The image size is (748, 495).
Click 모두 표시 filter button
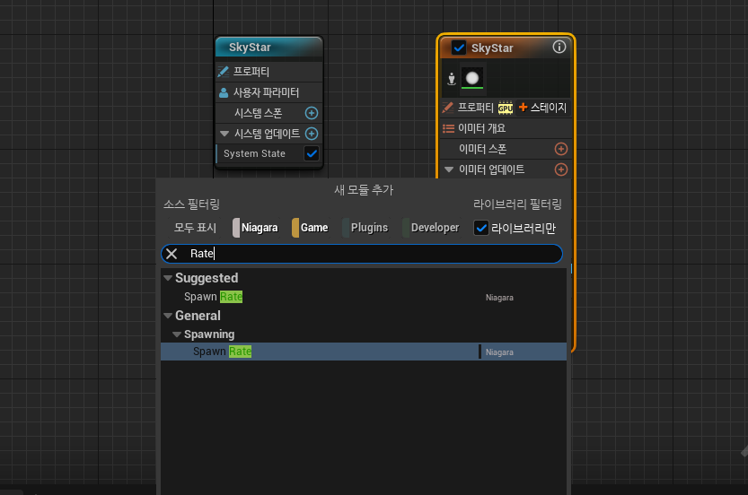195,228
